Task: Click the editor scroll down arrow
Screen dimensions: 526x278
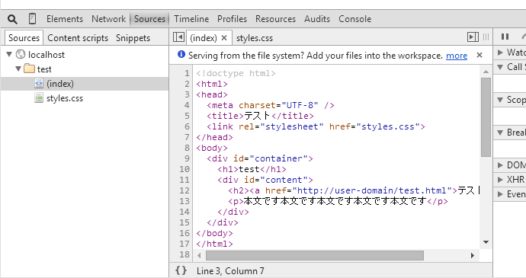Action: [486, 242]
